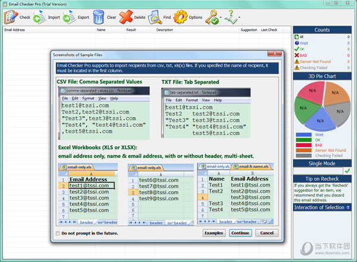357x262 pixels.
Task: Expand the help icon dropdown arrow
Action: click(x=239, y=17)
